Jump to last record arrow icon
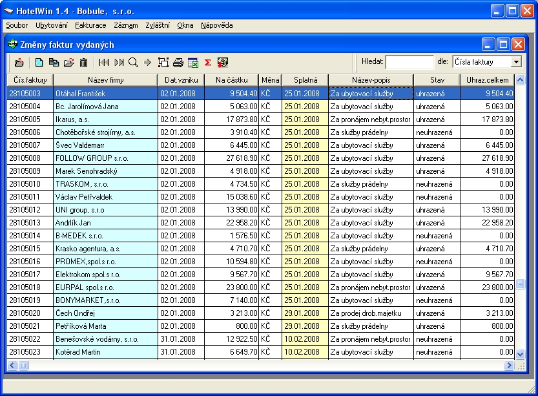 tap(119, 63)
